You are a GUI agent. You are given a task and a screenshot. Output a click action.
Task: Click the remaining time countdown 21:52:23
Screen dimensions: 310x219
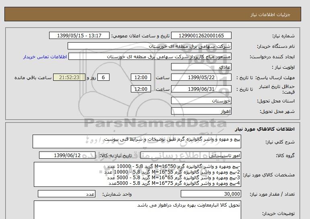click(x=69, y=78)
